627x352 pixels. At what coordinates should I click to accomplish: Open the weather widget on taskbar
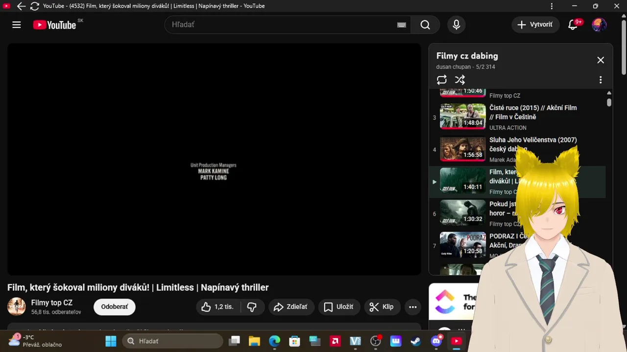tap(36, 340)
